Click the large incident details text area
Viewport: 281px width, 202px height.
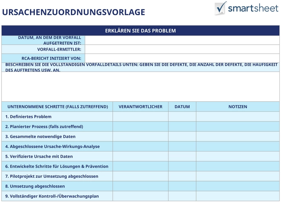point(140,87)
